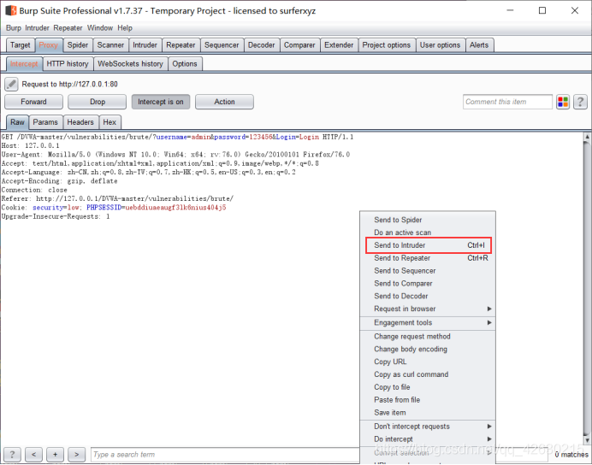Choose Send to Spider from context menu

(428, 220)
